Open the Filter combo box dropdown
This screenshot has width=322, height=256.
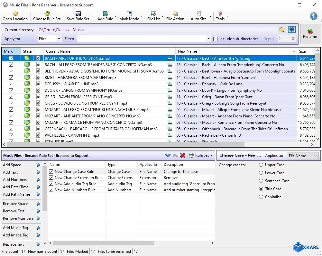tap(208, 39)
